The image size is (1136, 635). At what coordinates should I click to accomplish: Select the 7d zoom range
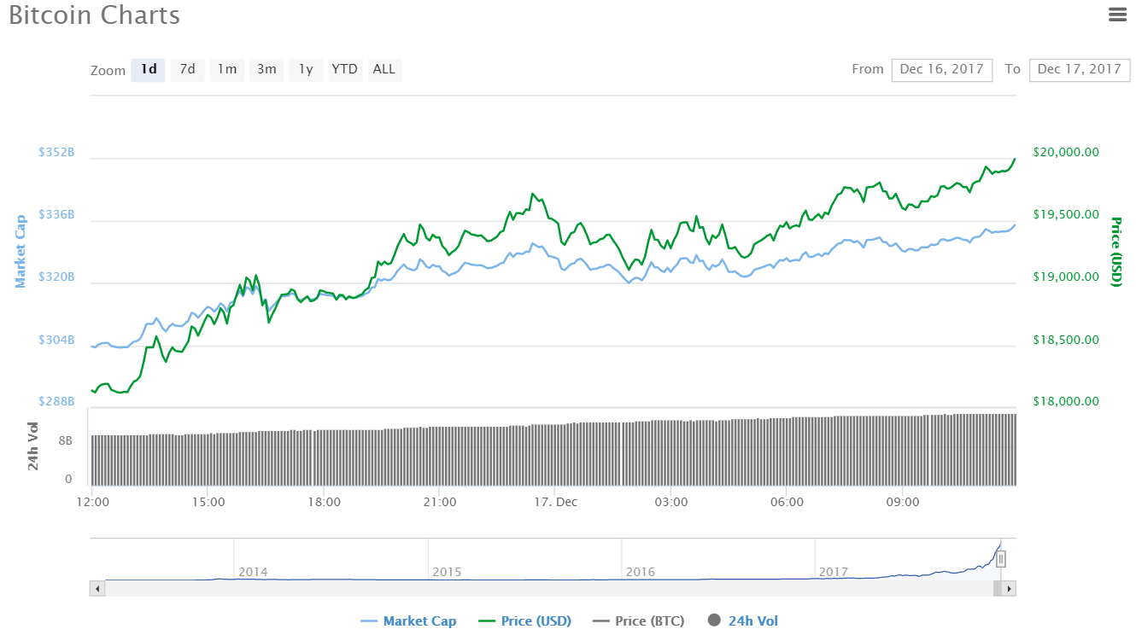click(x=187, y=70)
